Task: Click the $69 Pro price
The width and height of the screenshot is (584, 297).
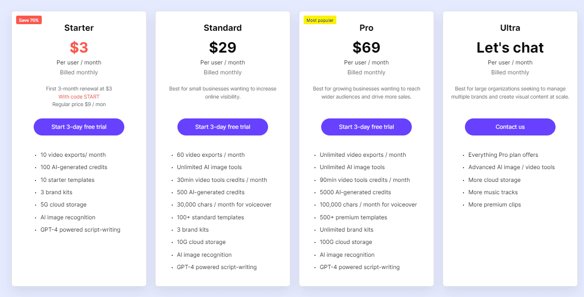Action: tap(366, 47)
